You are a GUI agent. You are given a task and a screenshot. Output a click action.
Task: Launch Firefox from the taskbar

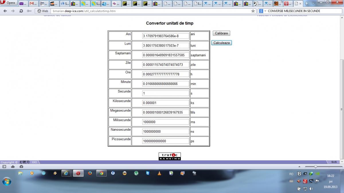[90, 173]
